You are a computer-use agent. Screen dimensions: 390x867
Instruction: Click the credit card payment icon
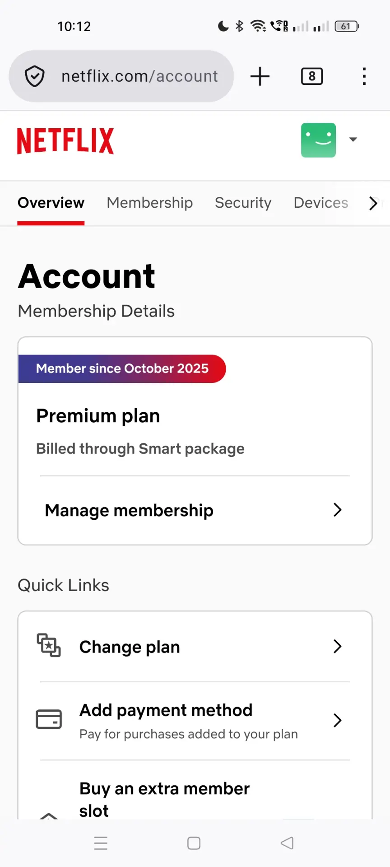(49, 719)
